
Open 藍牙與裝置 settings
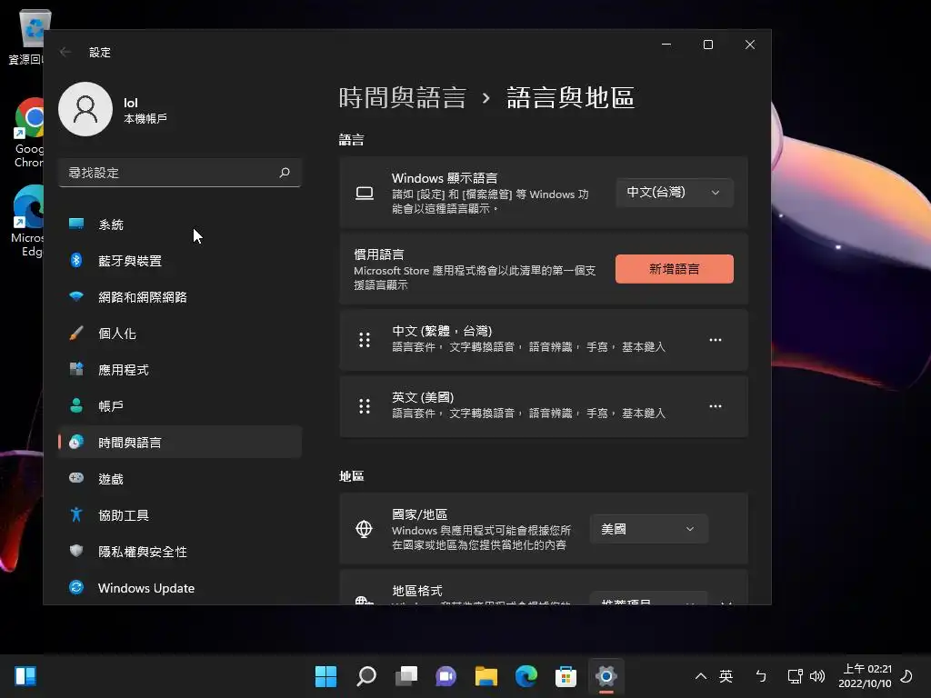(180, 261)
